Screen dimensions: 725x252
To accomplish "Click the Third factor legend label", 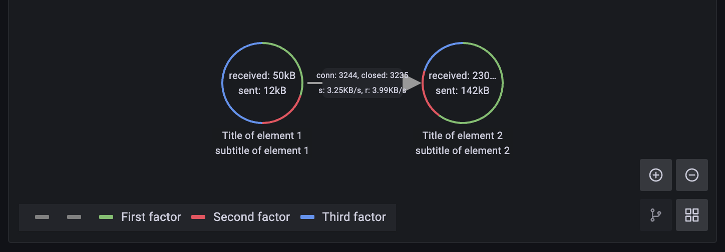I will pos(354,217).
